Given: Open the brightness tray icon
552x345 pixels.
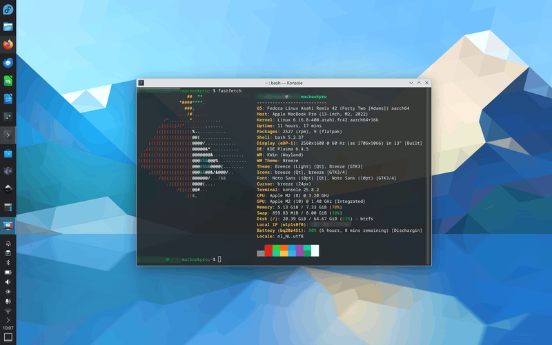Looking at the screenshot, I should click(8, 291).
